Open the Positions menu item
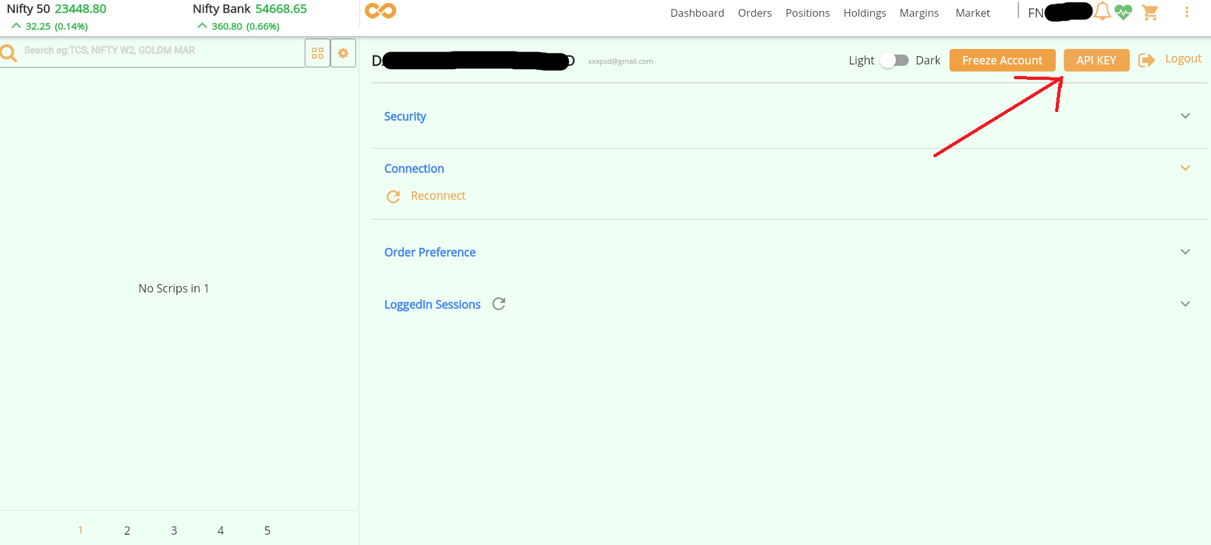Viewport: 1211px width, 545px height. tap(808, 13)
